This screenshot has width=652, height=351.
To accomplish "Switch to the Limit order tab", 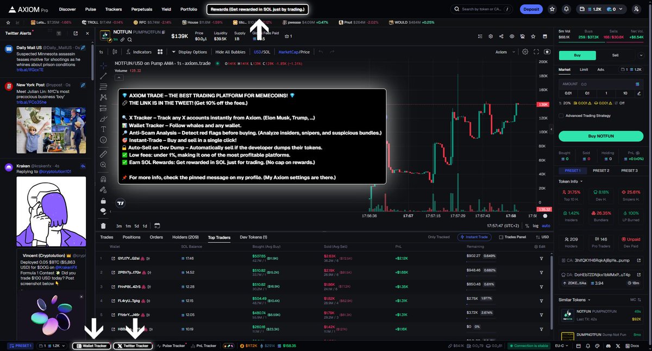I will pyautogui.click(x=584, y=70).
